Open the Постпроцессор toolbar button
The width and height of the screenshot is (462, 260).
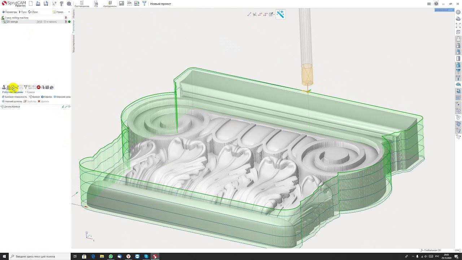coord(82,4)
